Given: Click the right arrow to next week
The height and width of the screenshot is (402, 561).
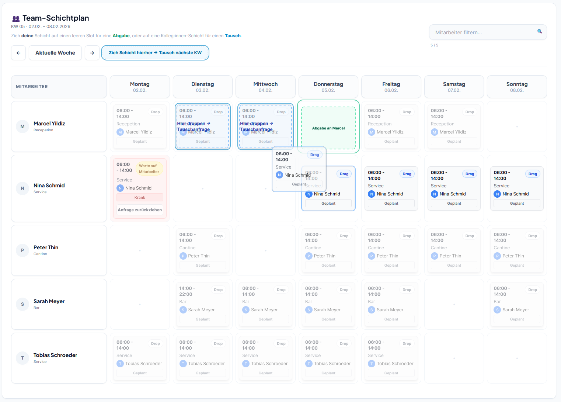Looking at the screenshot, I should click(92, 53).
